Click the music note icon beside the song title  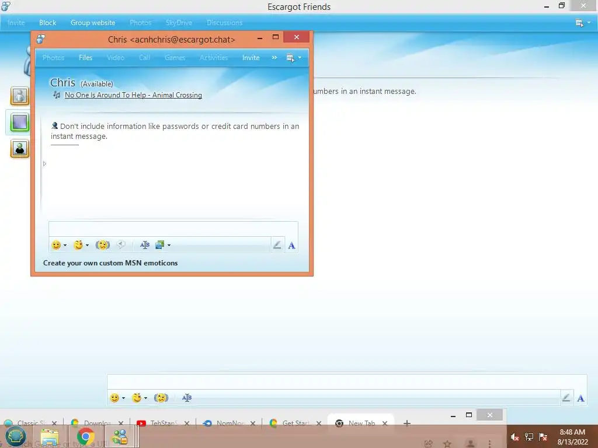(x=57, y=95)
